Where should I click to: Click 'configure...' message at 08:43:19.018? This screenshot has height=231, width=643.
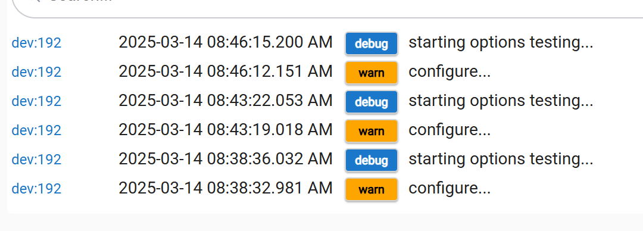click(450, 130)
